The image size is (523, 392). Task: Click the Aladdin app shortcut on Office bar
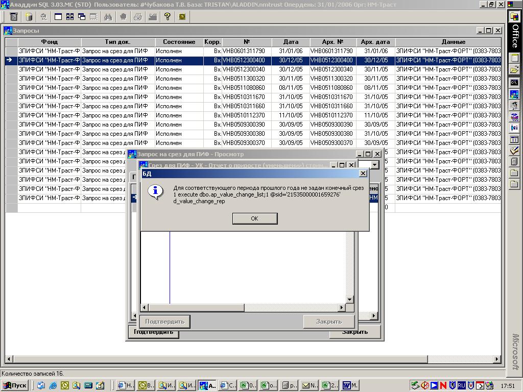(x=514, y=94)
